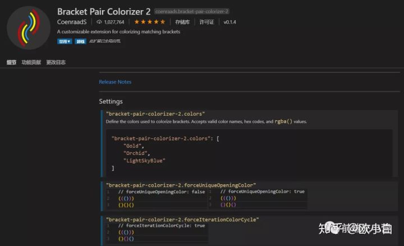Click the cloud download icon beside install count
Screen dimensions: 404x246
pyautogui.click(x=99, y=22)
